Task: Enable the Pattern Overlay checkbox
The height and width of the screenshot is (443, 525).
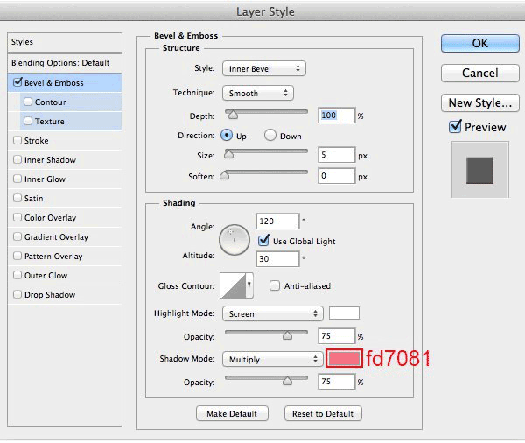Action: point(17,256)
